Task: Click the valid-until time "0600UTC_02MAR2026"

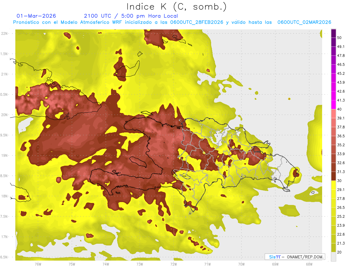Action: tap(304, 22)
